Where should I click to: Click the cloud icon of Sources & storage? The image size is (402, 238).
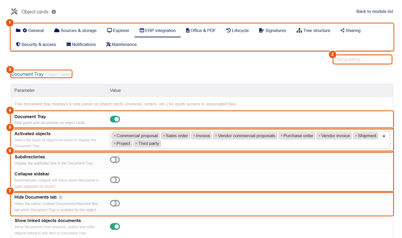[x=57, y=30]
